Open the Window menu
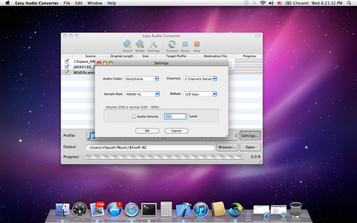This screenshot has height=223, width=357. coord(95,3)
